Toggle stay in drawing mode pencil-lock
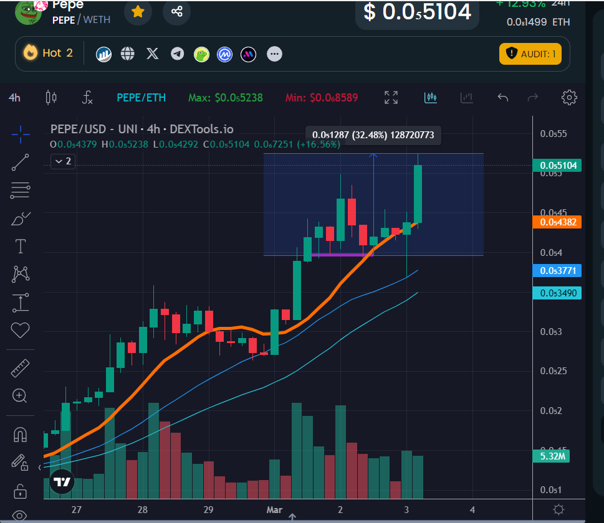Screen dimensions: 604x523 (20, 462)
